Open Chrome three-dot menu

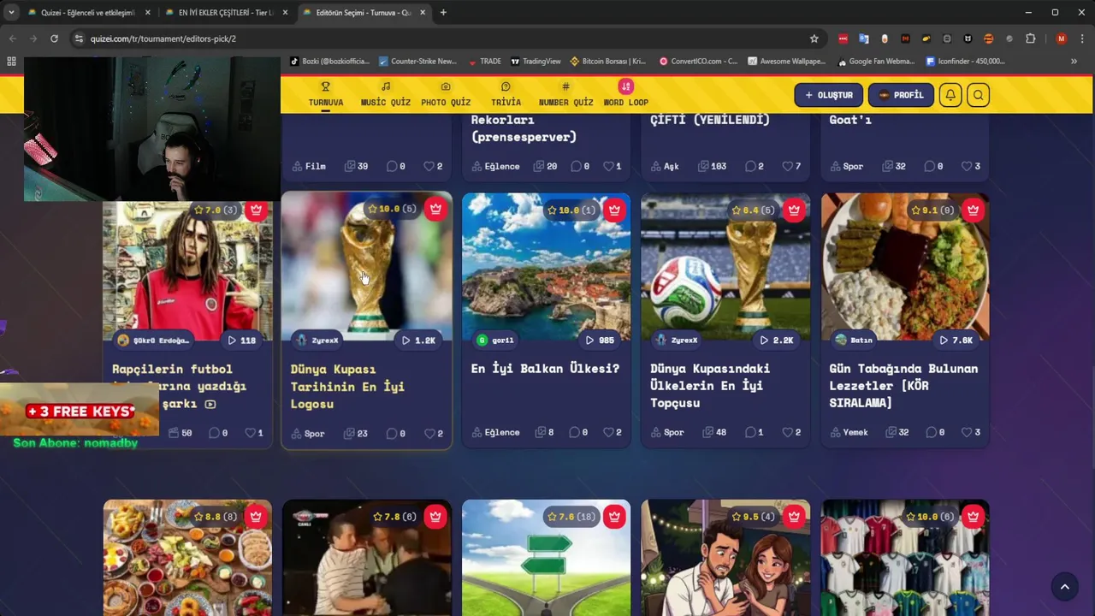1080,38
